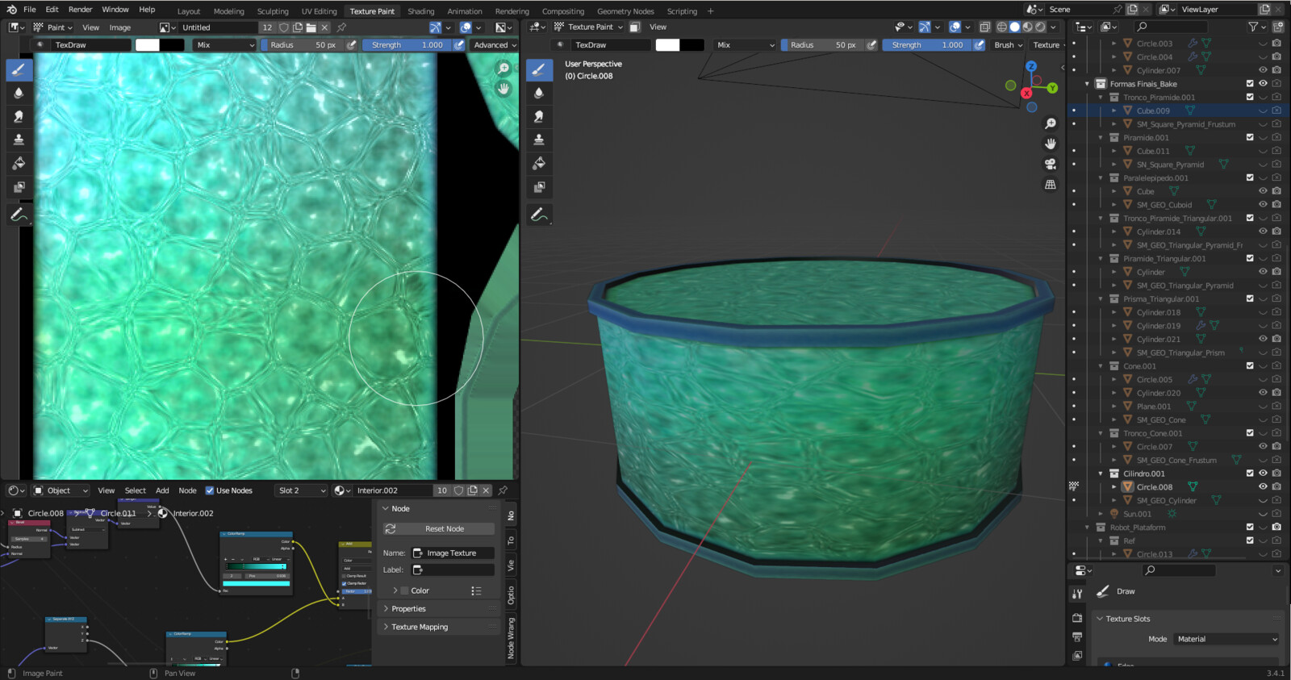Toggle camera view in the 3D viewport
This screenshot has width=1291, height=680.
tap(1051, 164)
